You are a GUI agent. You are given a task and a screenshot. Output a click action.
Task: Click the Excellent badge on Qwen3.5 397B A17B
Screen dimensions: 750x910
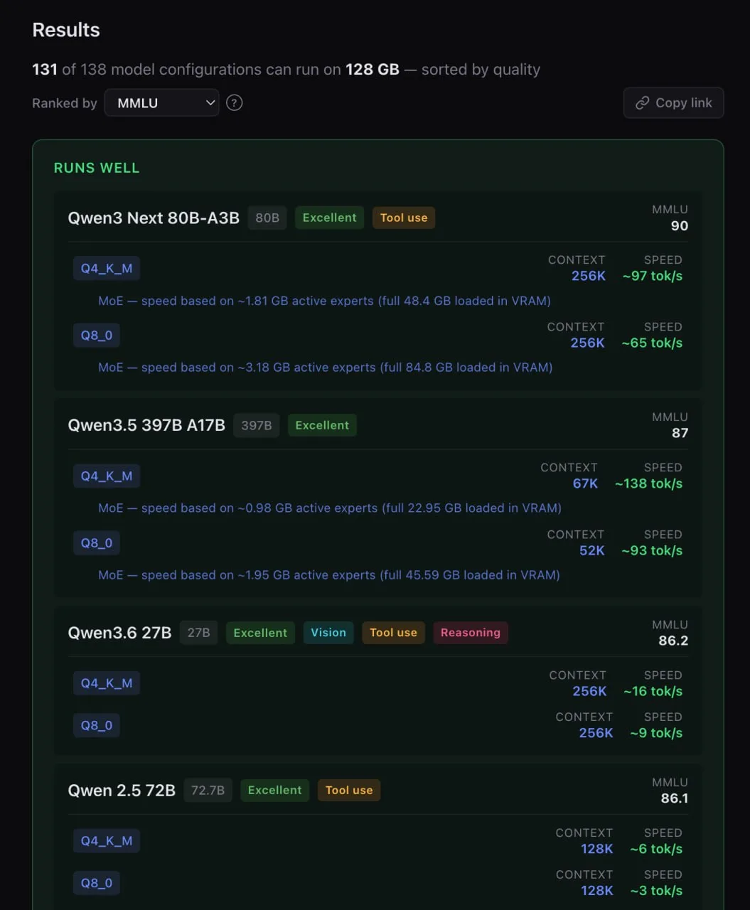322,425
